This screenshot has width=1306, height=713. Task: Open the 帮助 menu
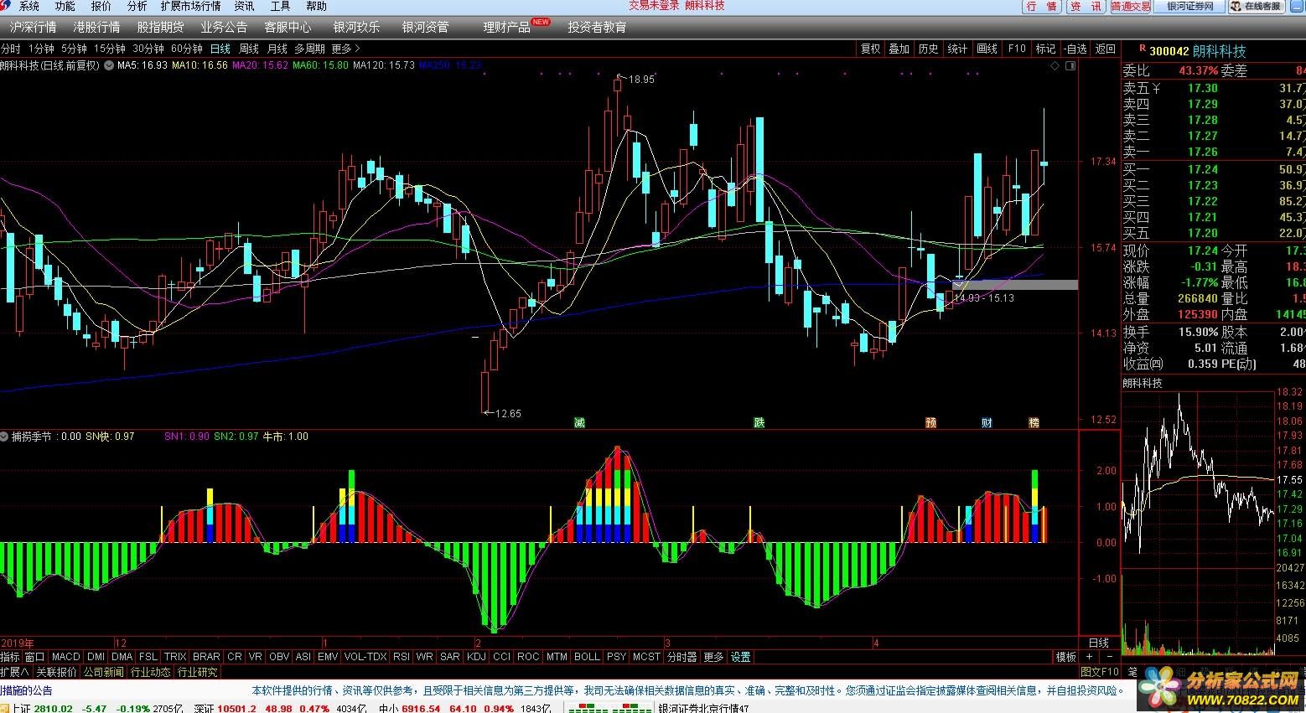pos(317,6)
